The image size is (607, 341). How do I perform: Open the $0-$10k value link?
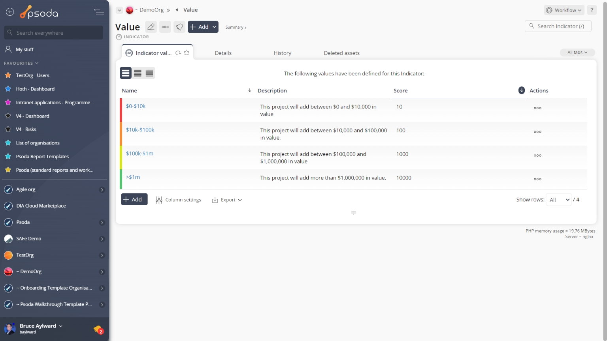(x=136, y=106)
